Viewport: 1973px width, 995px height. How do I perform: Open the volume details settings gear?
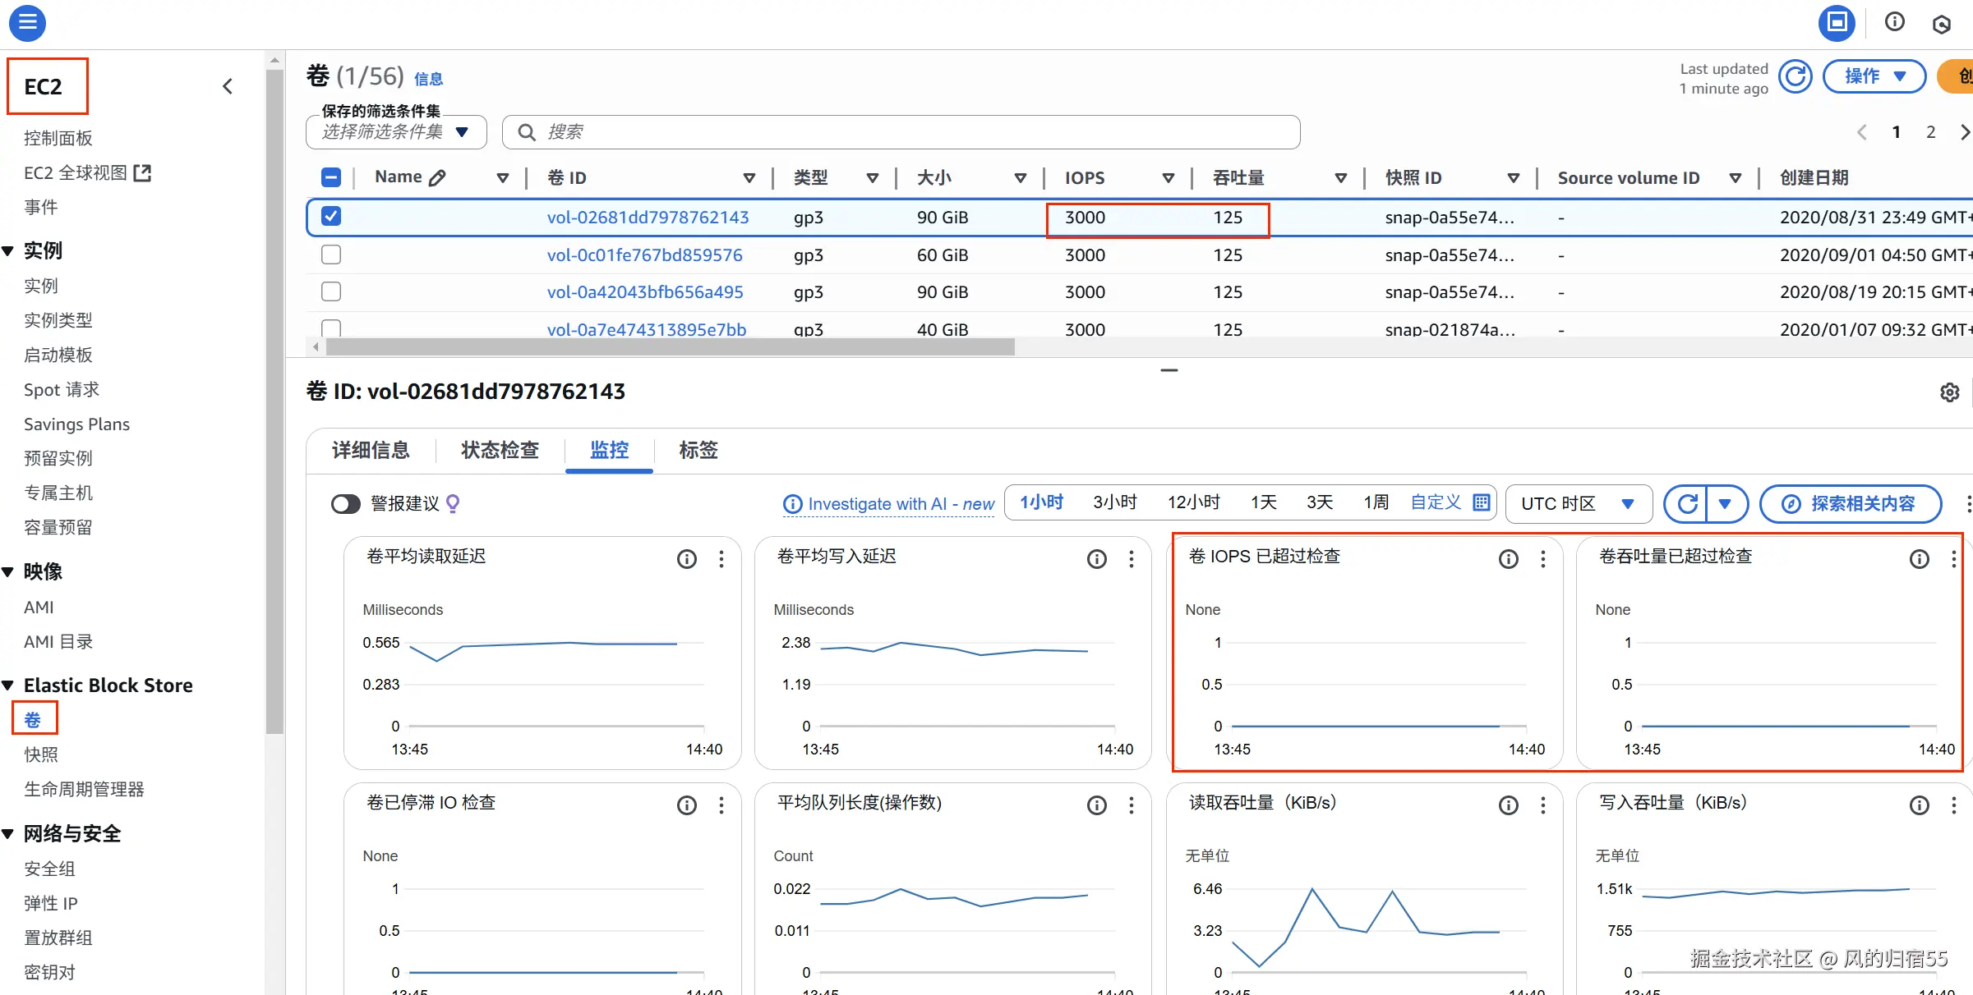coord(1949,392)
